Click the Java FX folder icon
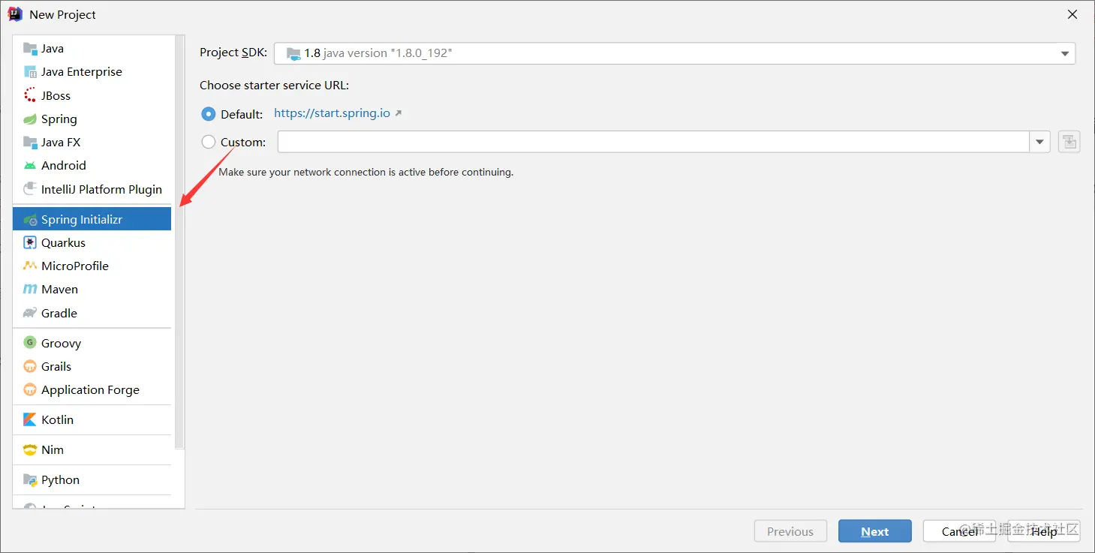 click(x=30, y=143)
